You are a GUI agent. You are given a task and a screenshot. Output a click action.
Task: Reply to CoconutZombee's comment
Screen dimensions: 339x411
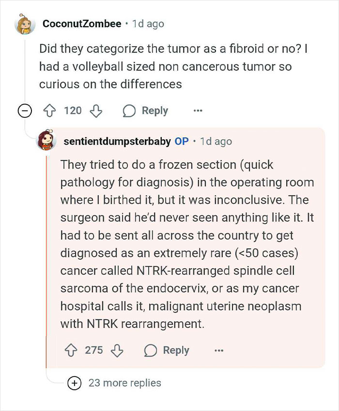145,111
